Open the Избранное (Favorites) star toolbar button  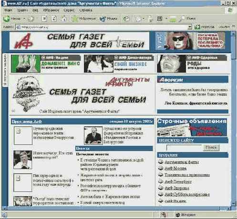[83, 19]
